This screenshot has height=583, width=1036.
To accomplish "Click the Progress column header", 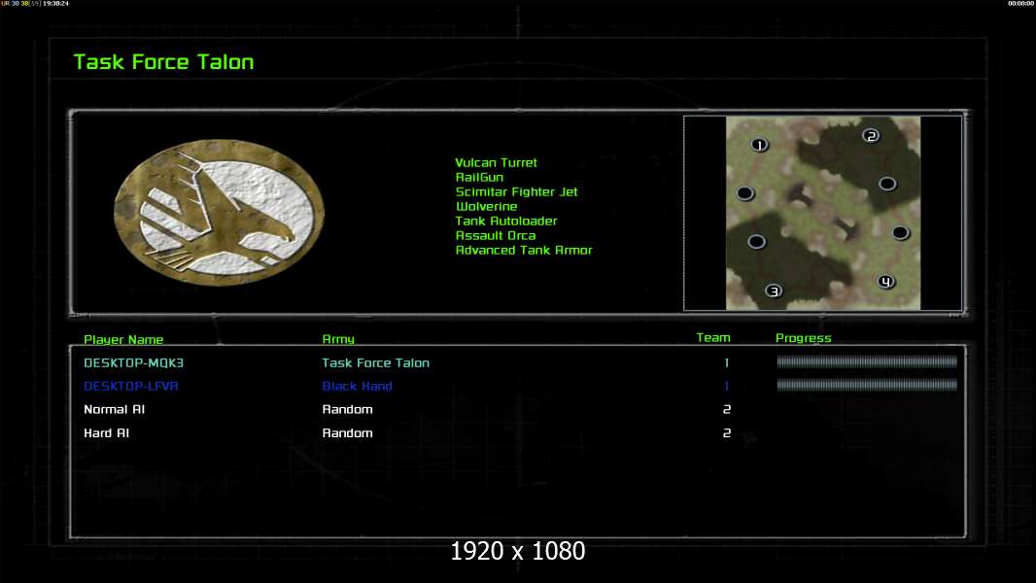I will (803, 338).
